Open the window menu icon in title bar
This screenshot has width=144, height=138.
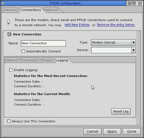3,3
